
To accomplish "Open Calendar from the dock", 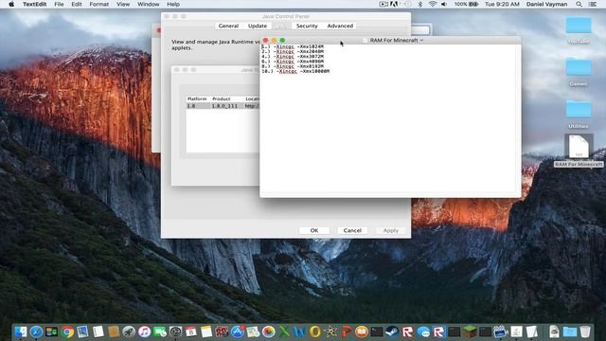I will click(x=190, y=332).
